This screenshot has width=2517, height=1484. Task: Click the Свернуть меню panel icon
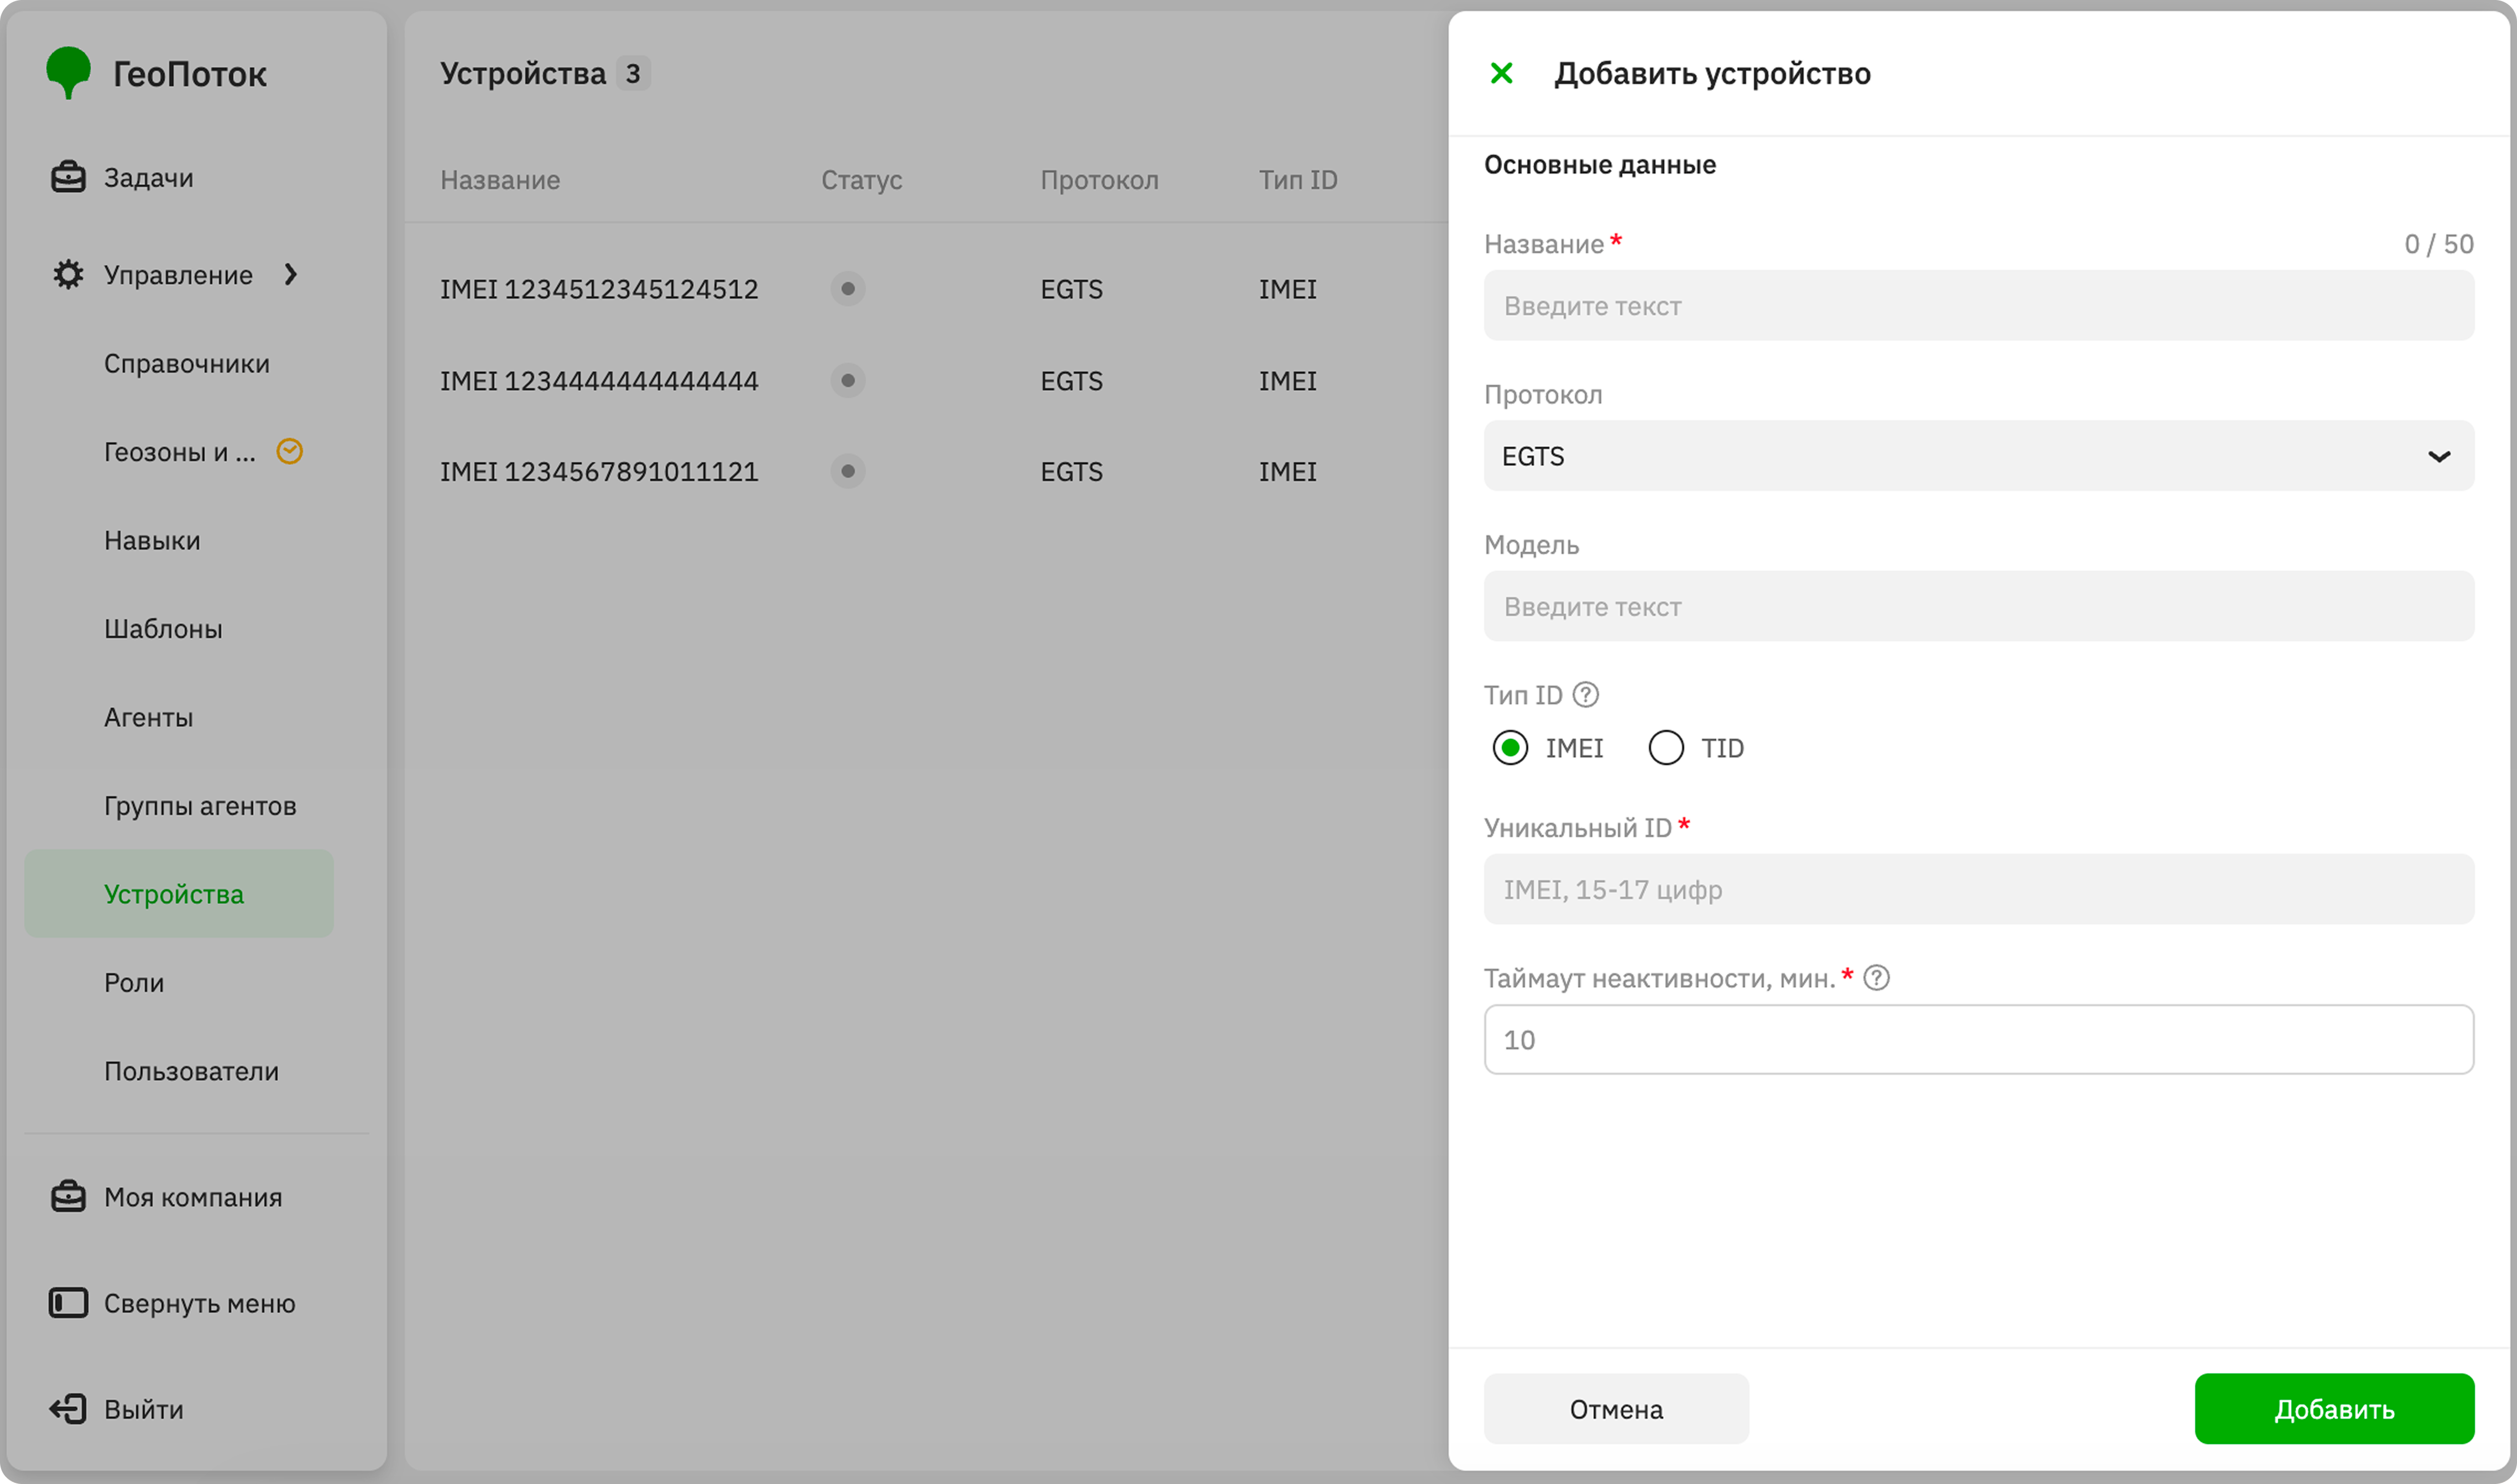pos(68,1302)
